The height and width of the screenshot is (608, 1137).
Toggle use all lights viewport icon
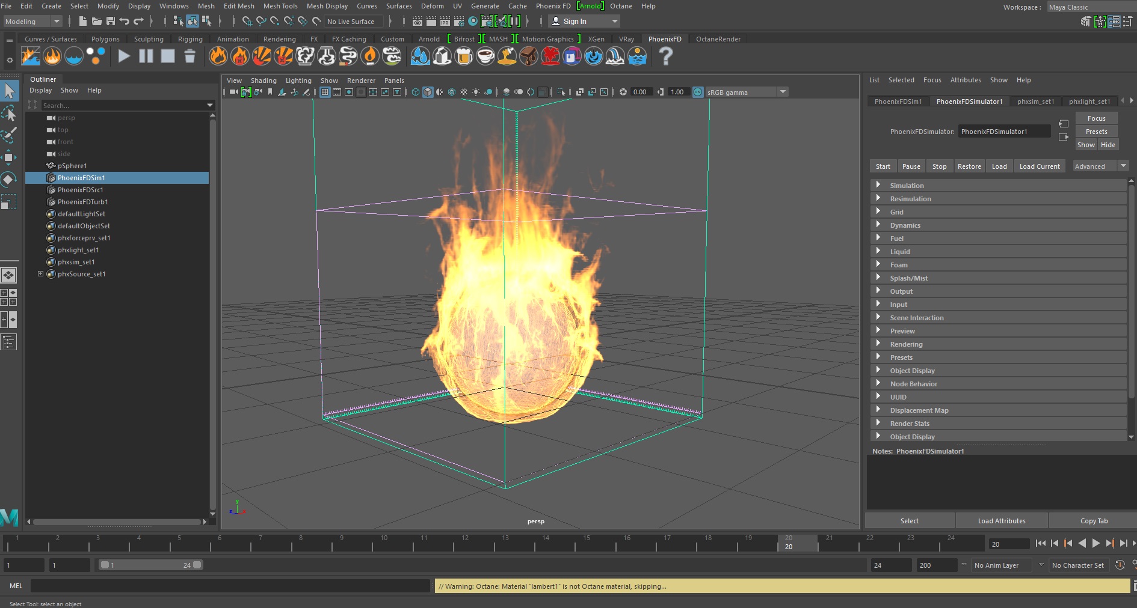point(476,92)
